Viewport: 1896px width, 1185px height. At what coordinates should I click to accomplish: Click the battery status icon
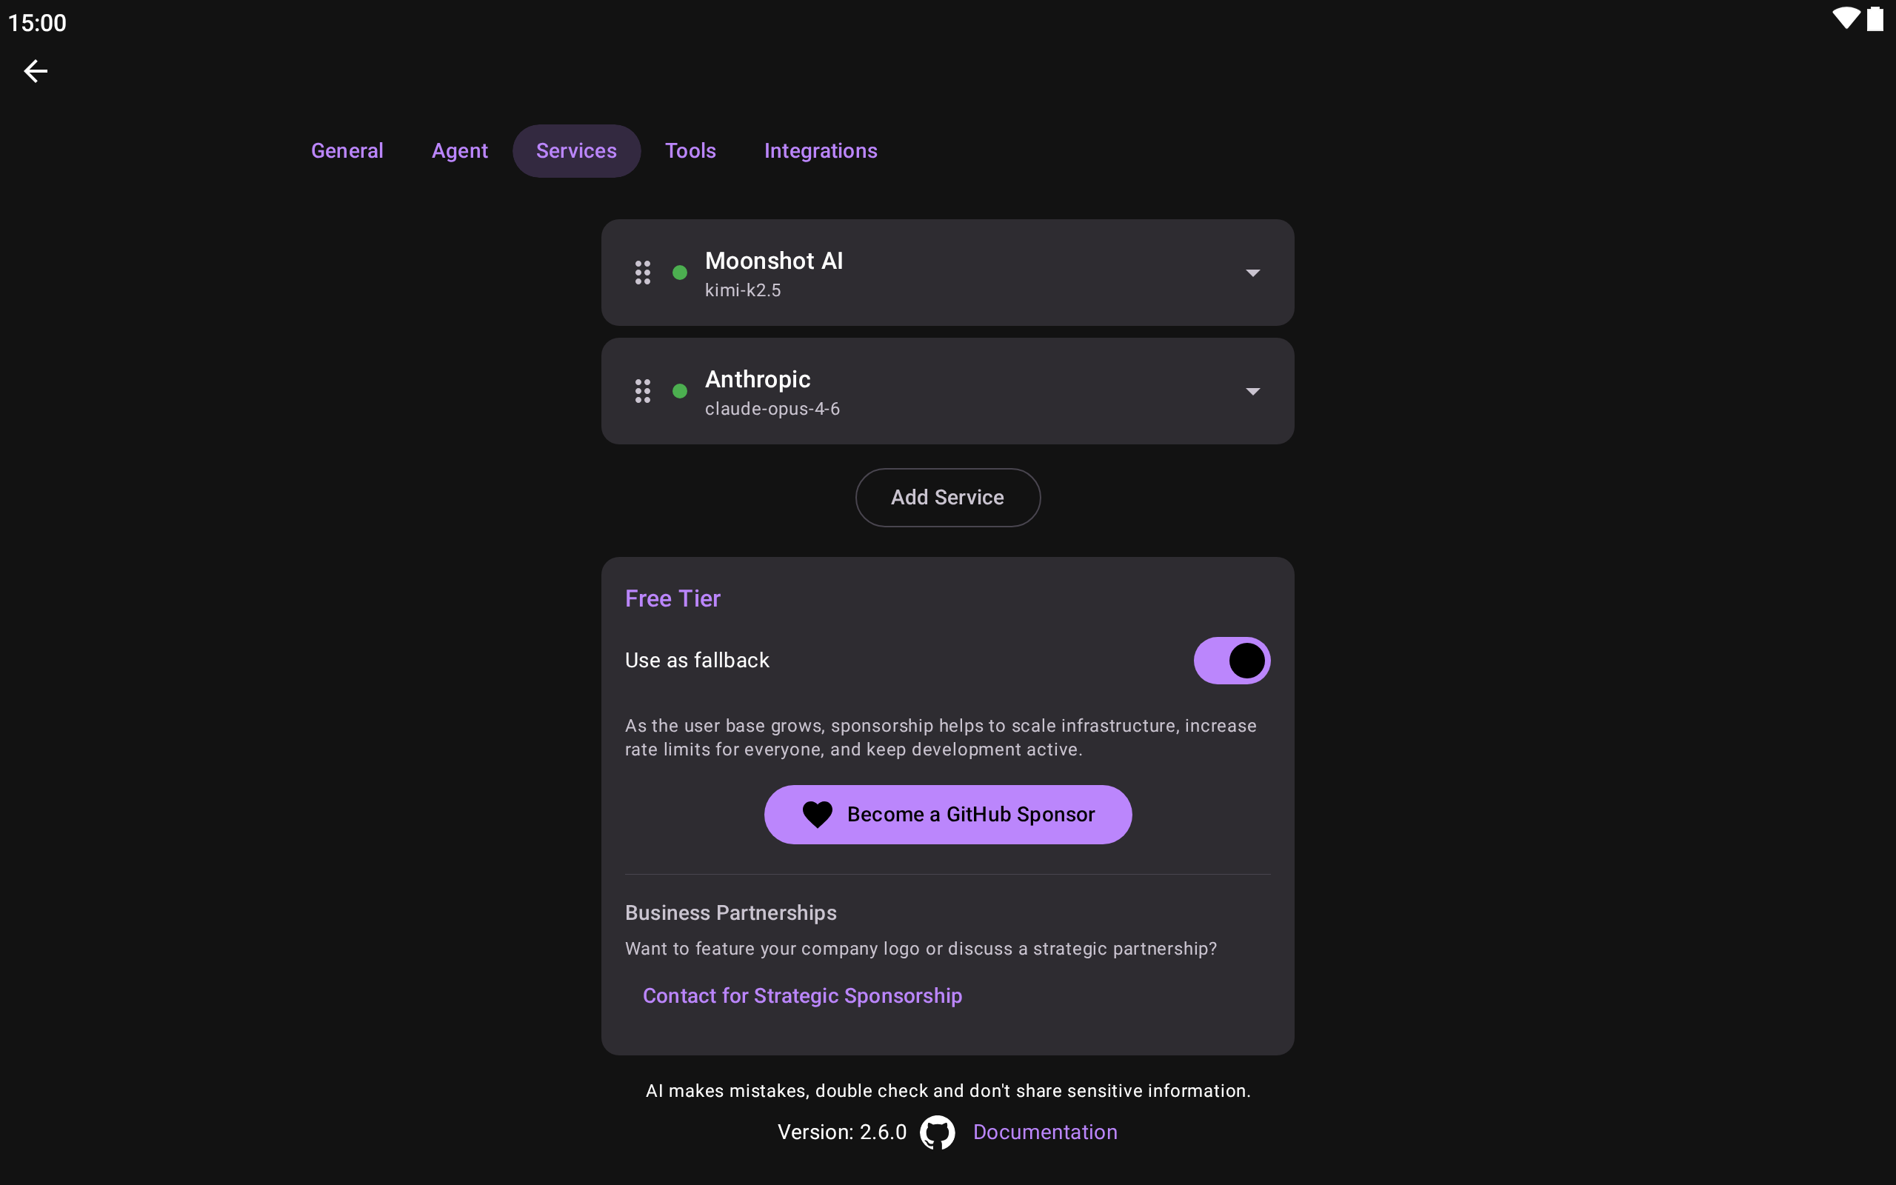(1875, 19)
